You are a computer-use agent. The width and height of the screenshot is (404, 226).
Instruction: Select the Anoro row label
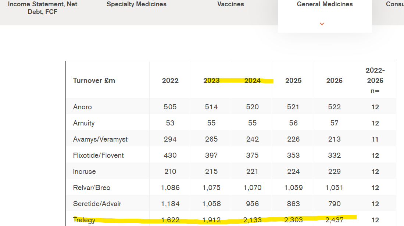pos(82,107)
